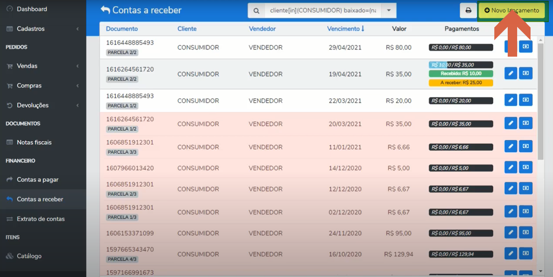
Task: Click the Recebido: R$ 10,00 badge
Action: (x=461, y=74)
